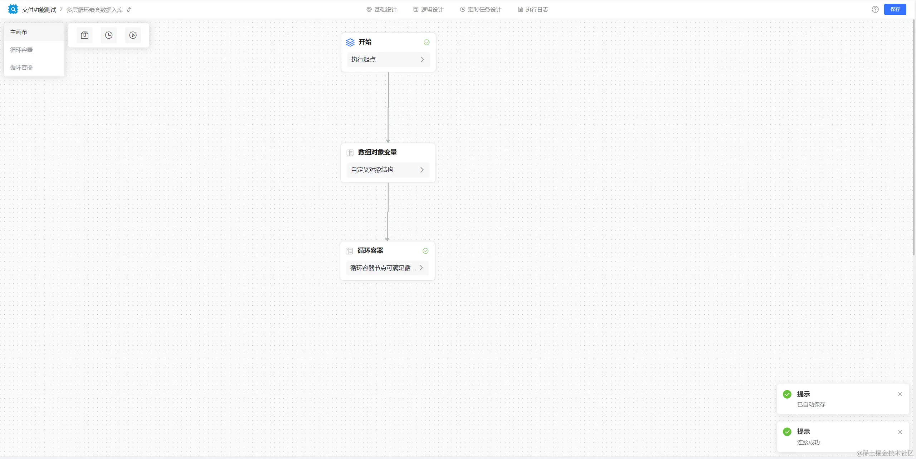Click the app logo gear icon

pos(13,10)
